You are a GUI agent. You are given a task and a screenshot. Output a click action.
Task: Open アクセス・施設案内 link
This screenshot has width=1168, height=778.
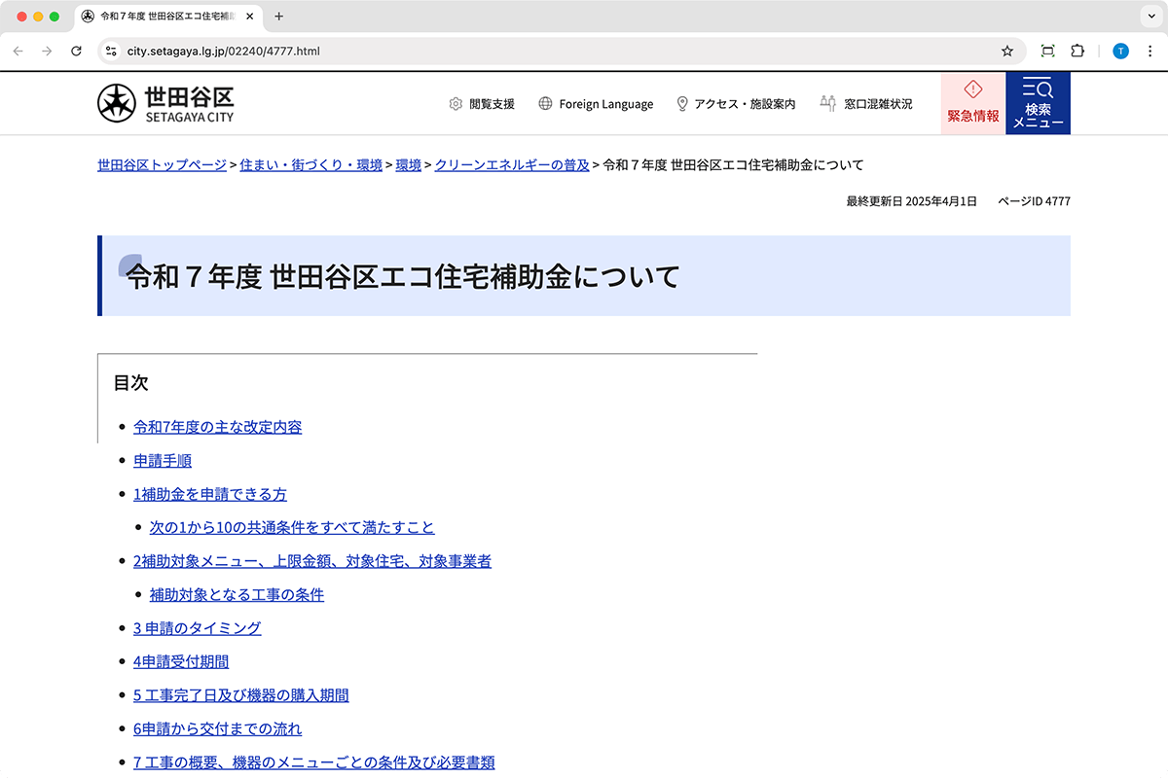point(736,104)
